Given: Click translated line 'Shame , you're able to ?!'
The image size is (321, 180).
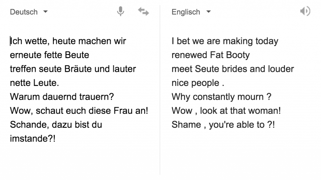Looking at the screenshot, I should 223,125.
